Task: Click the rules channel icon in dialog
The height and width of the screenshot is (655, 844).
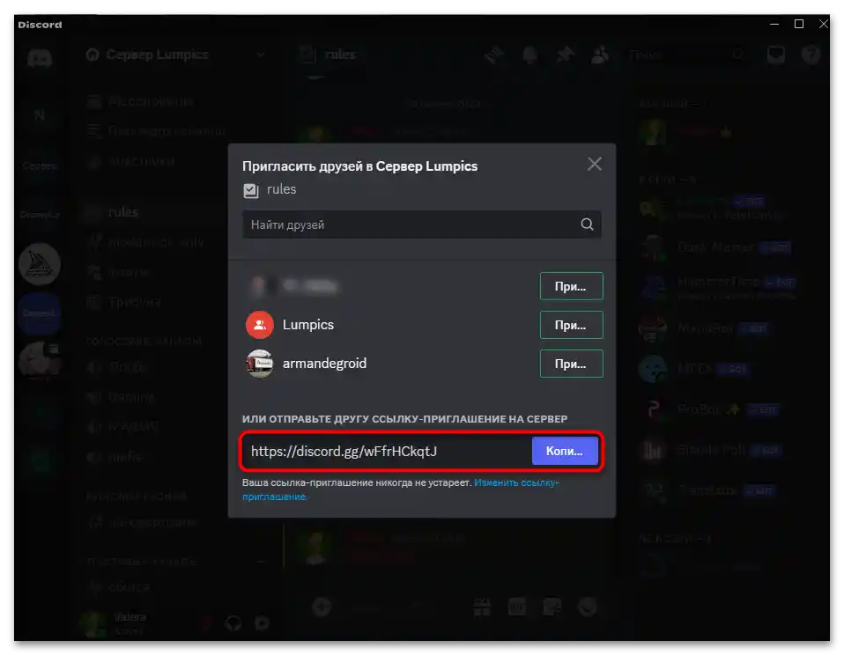Action: (251, 190)
